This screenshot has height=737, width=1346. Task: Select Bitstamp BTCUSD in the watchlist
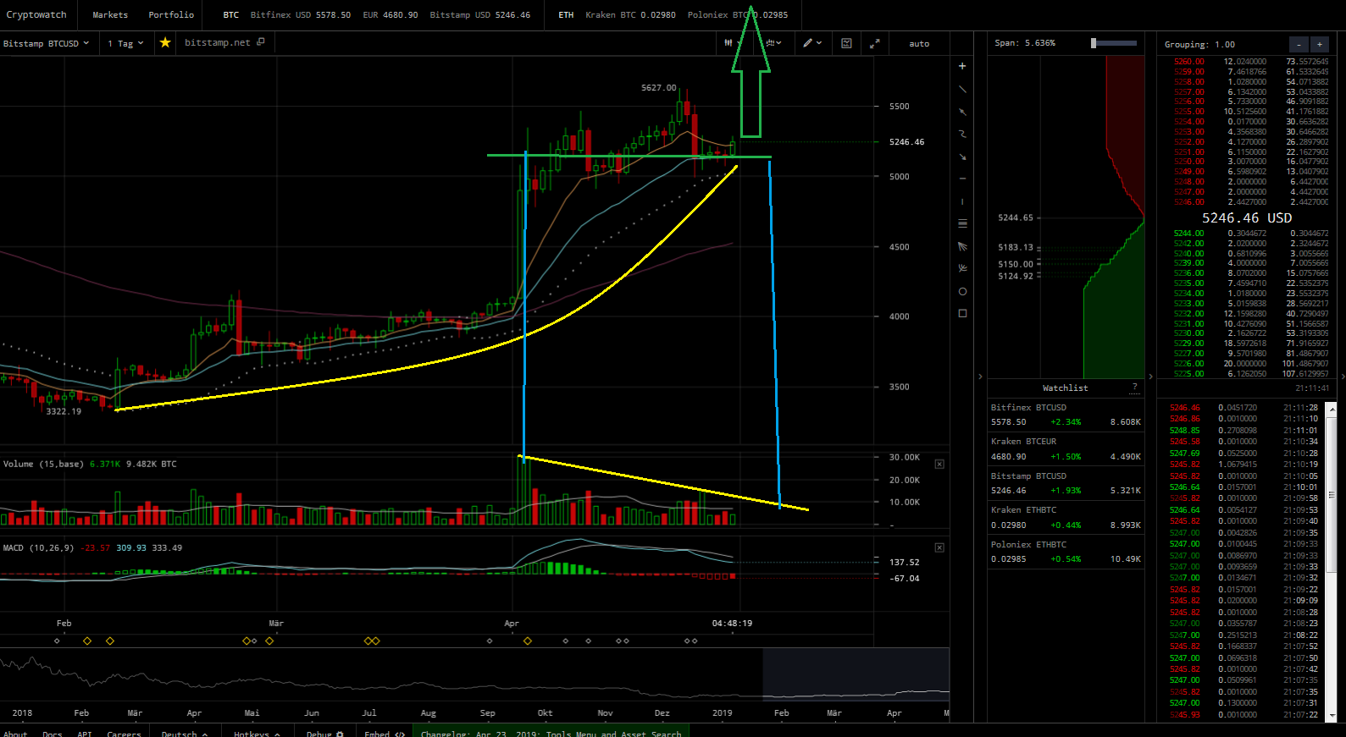click(1066, 483)
